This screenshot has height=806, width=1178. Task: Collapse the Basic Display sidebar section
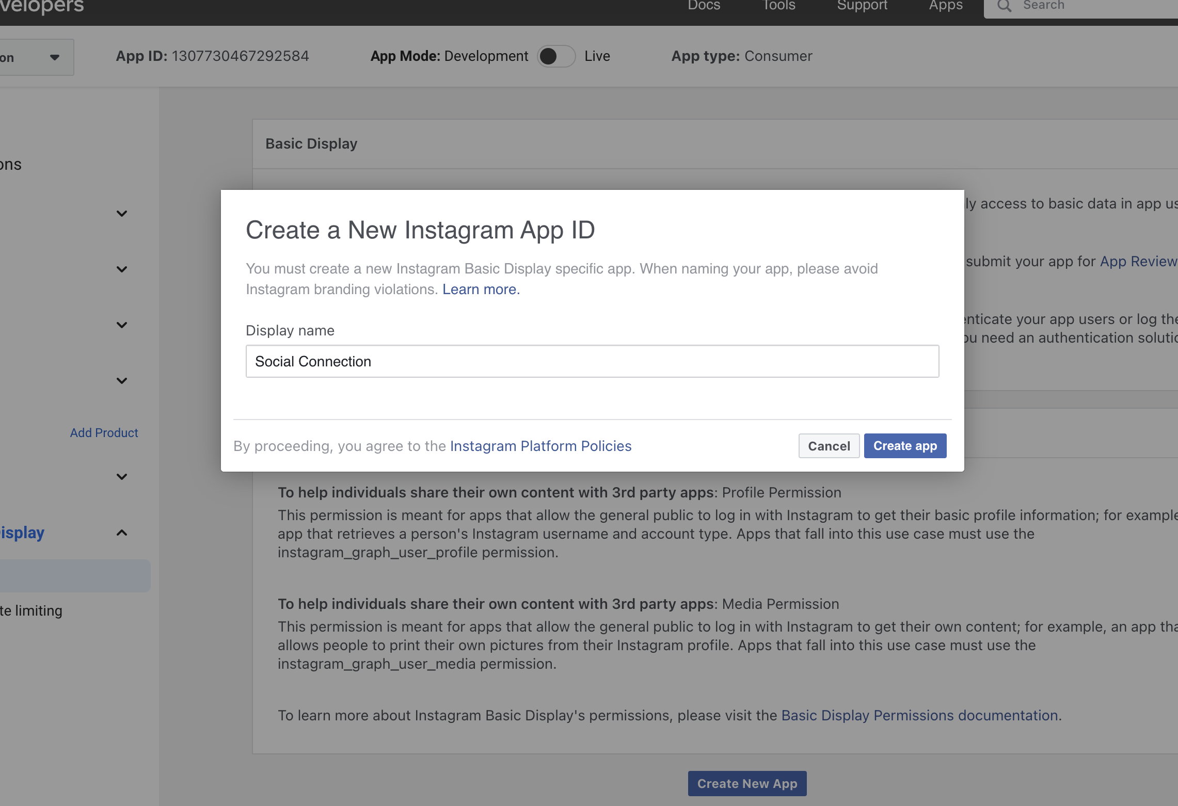click(122, 533)
